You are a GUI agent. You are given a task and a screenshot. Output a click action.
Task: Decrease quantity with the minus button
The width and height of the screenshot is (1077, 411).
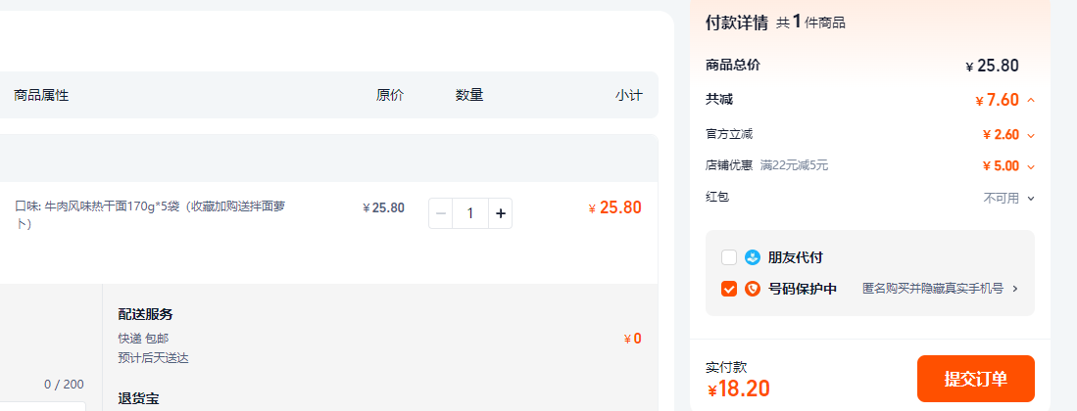(441, 213)
